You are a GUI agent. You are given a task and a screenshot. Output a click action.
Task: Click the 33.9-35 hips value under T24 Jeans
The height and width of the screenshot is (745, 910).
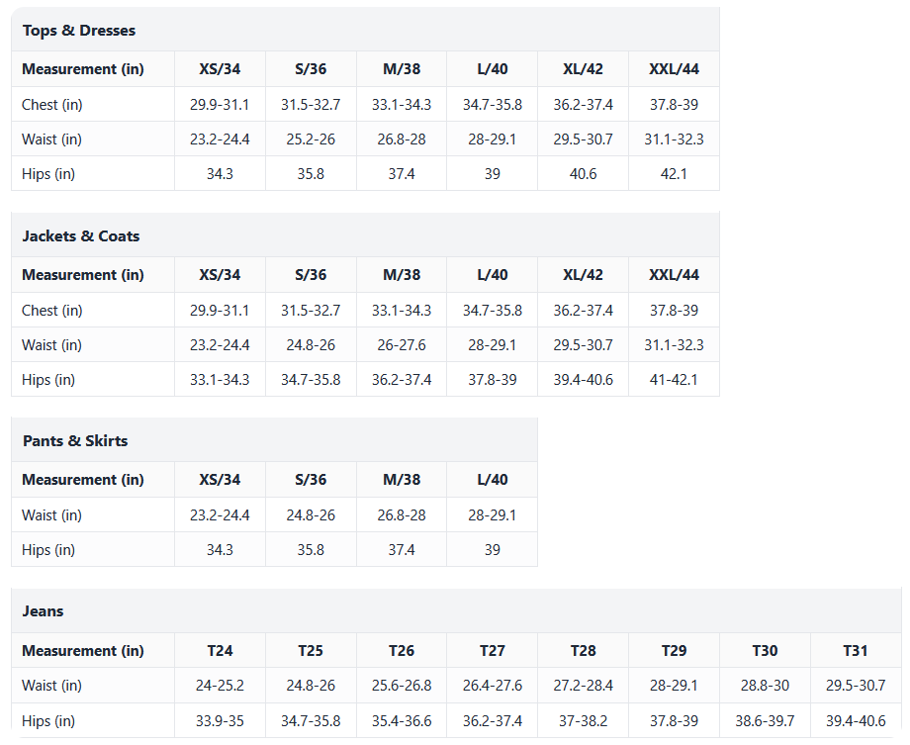pyautogui.click(x=220, y=720)
